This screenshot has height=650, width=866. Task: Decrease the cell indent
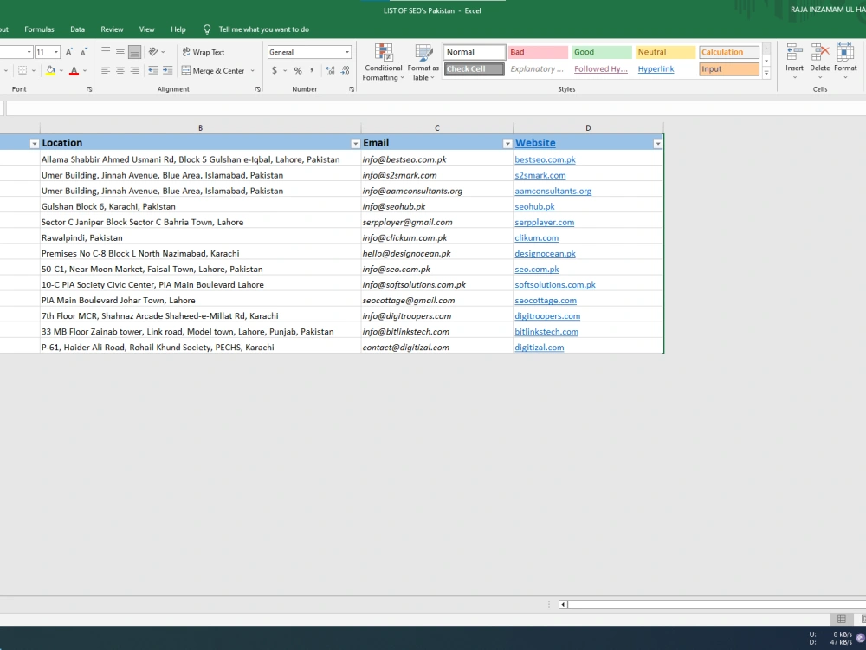(153, 70)
